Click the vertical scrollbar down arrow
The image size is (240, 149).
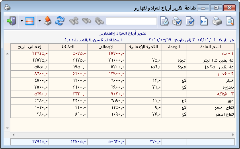pyautogui.click(x=7, y=128)
